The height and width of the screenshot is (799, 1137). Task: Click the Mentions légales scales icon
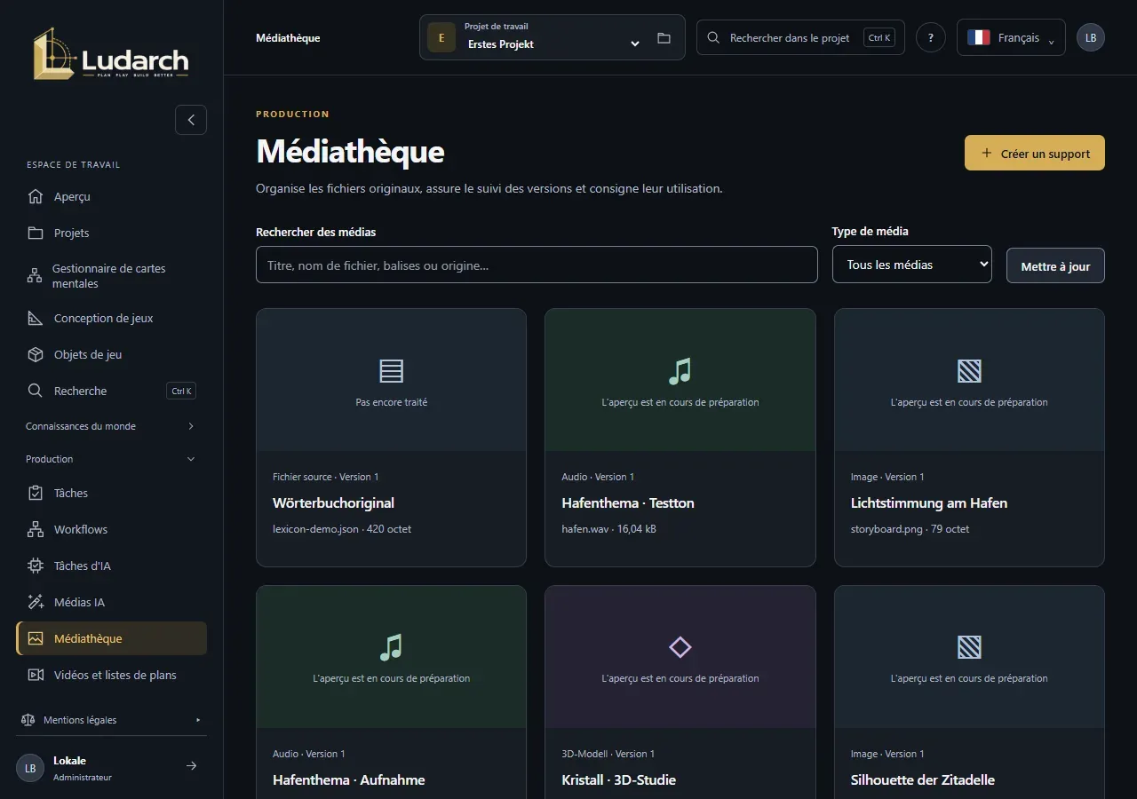28,720
